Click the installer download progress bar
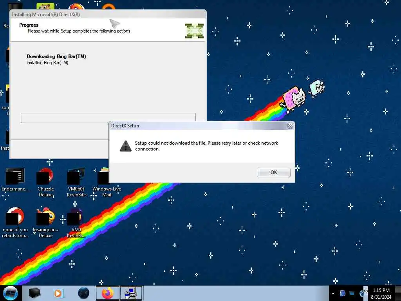 click(108, 118)
